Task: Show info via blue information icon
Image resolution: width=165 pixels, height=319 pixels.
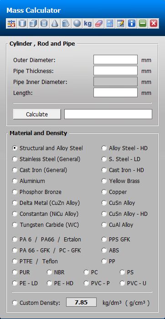Action: tap(132, 24)
